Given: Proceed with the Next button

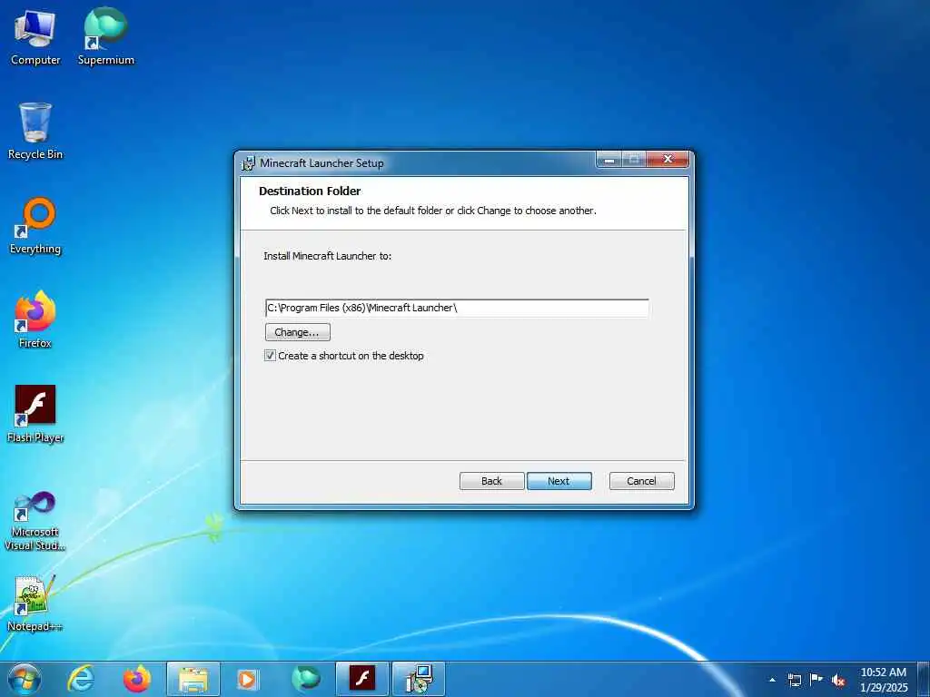Looking at the screenshot, I should click(559, 481).
